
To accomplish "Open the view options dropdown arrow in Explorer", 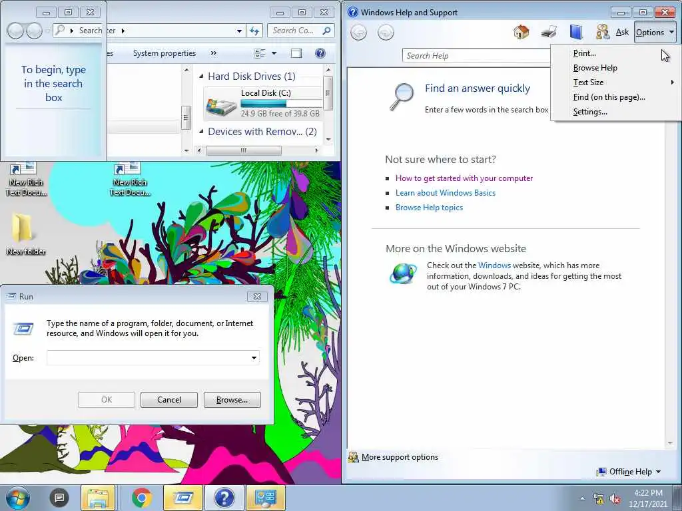I will [274, 53].
